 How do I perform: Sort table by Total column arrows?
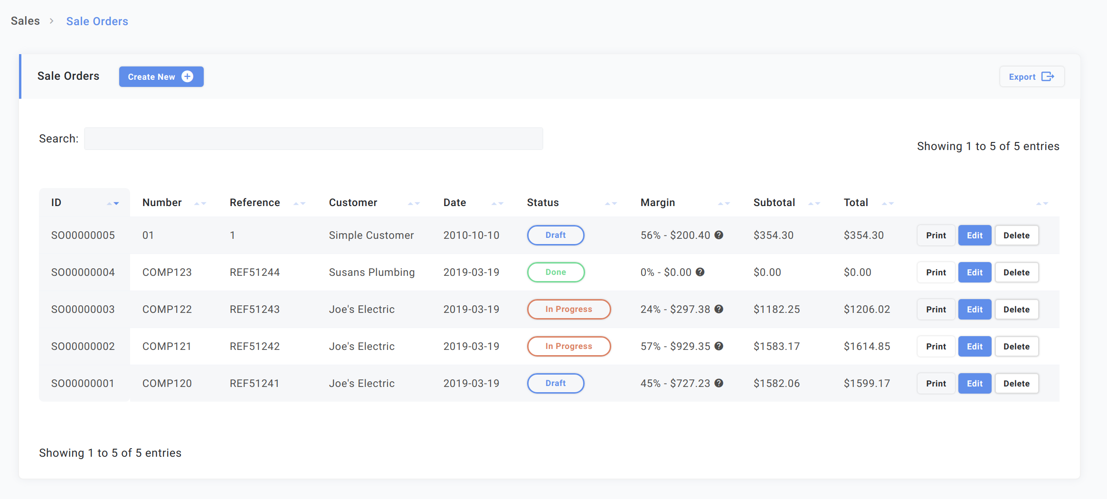pos(888,203)
